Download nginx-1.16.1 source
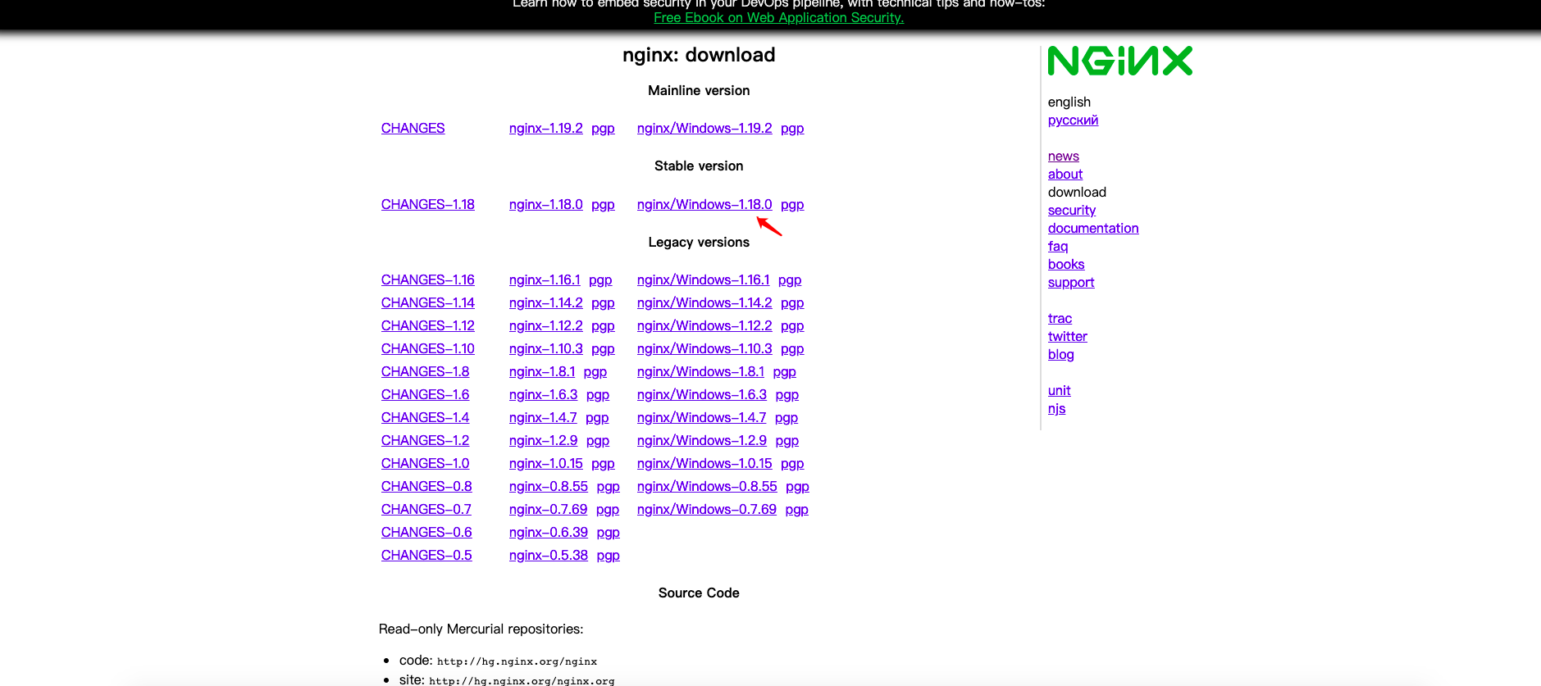Viewport: 1541px width, 686px height. coord(545,280)
